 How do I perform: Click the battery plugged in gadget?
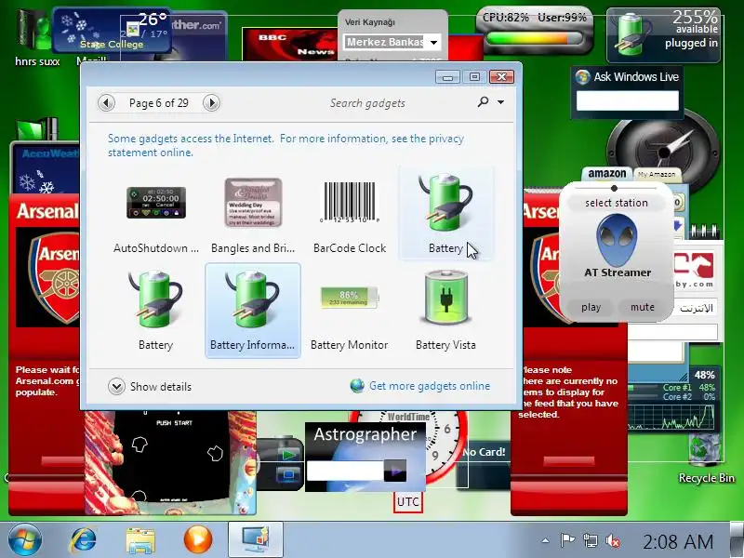pos(663,34)
